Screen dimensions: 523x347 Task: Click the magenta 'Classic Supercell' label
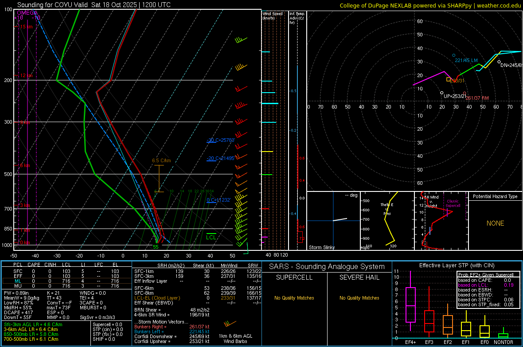coord(453,203)
